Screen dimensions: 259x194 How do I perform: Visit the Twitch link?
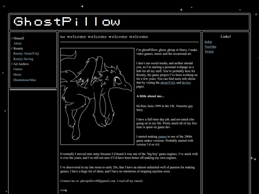pyautogui.click(x=209, y=51)
